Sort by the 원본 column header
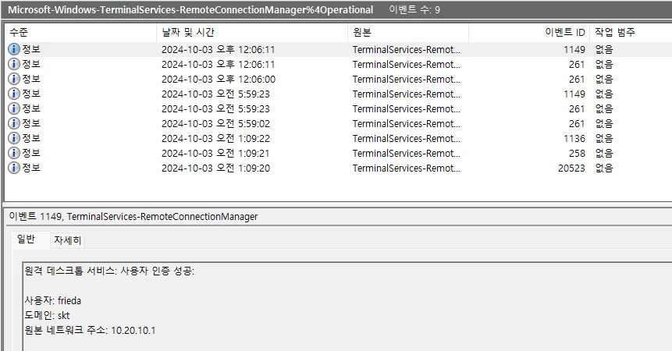The image size is (672, 351). [x=408, y=33]
